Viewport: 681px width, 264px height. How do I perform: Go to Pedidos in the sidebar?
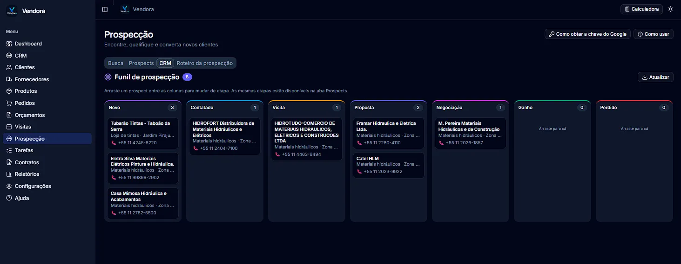click(x=47, y=103)
